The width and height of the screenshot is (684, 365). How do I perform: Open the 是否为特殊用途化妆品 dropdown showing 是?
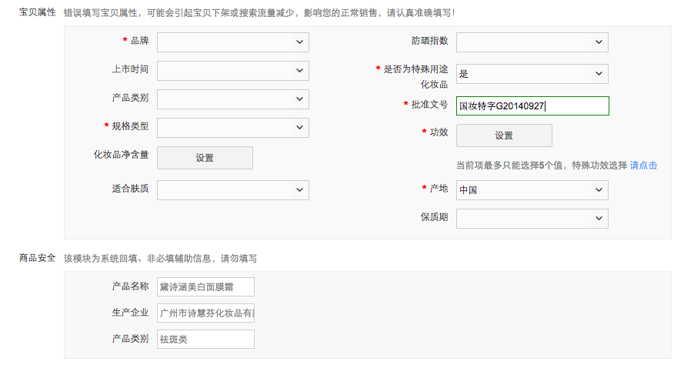pos(532,74)
